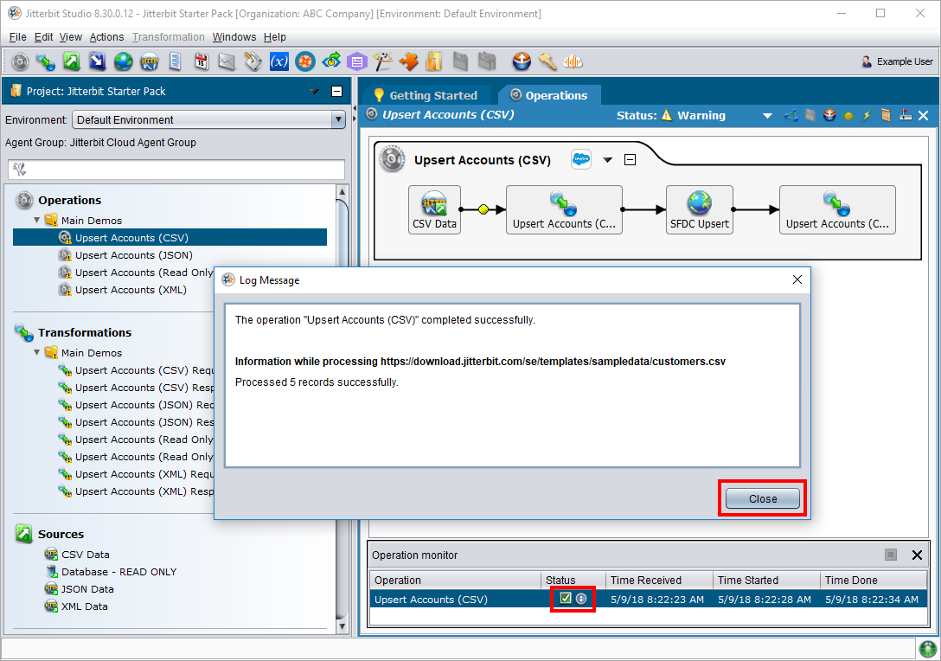
Task: Open dropdown arrow beside Status Warning
Action: pos(767,116)
